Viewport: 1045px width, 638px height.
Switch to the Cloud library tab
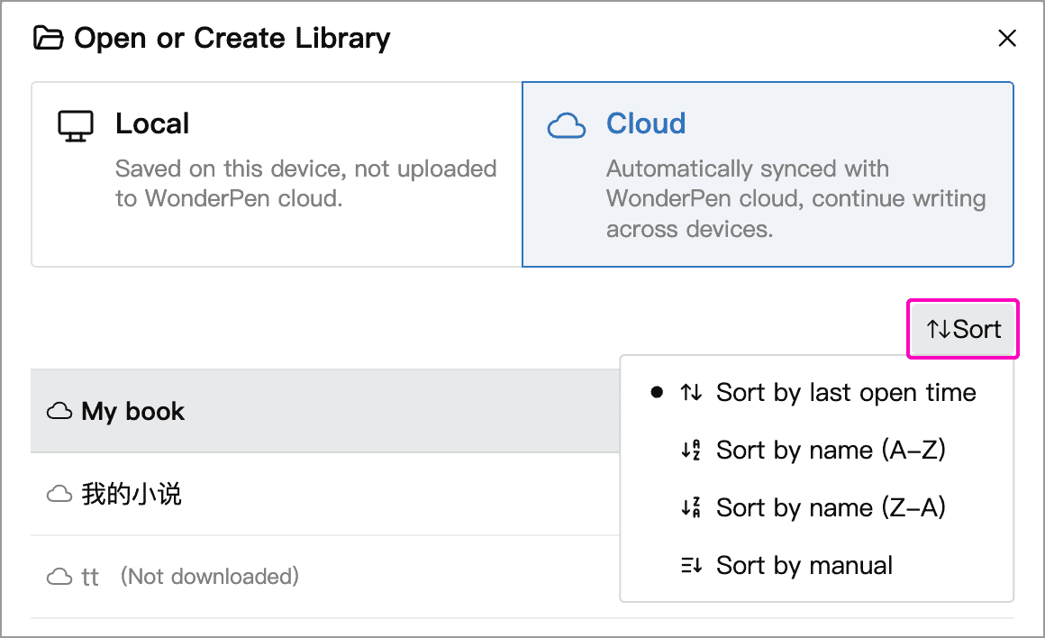(768, 174)
